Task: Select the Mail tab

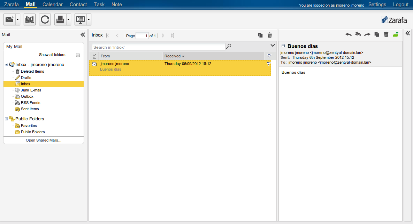Action: (x=31, y=4)
